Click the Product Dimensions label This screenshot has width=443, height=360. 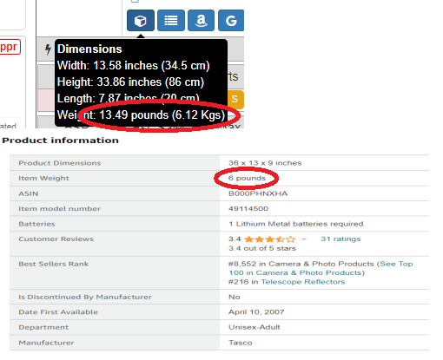[60, 163]
